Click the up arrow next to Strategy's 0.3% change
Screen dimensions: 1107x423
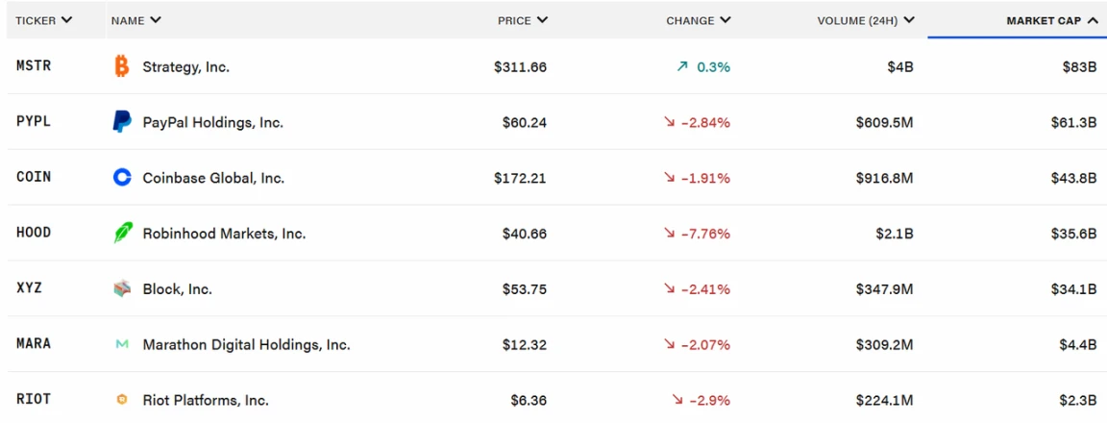683,67
